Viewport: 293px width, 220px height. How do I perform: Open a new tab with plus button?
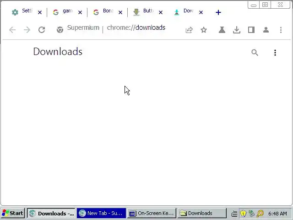pyautogui.click(x=218, y=12)
